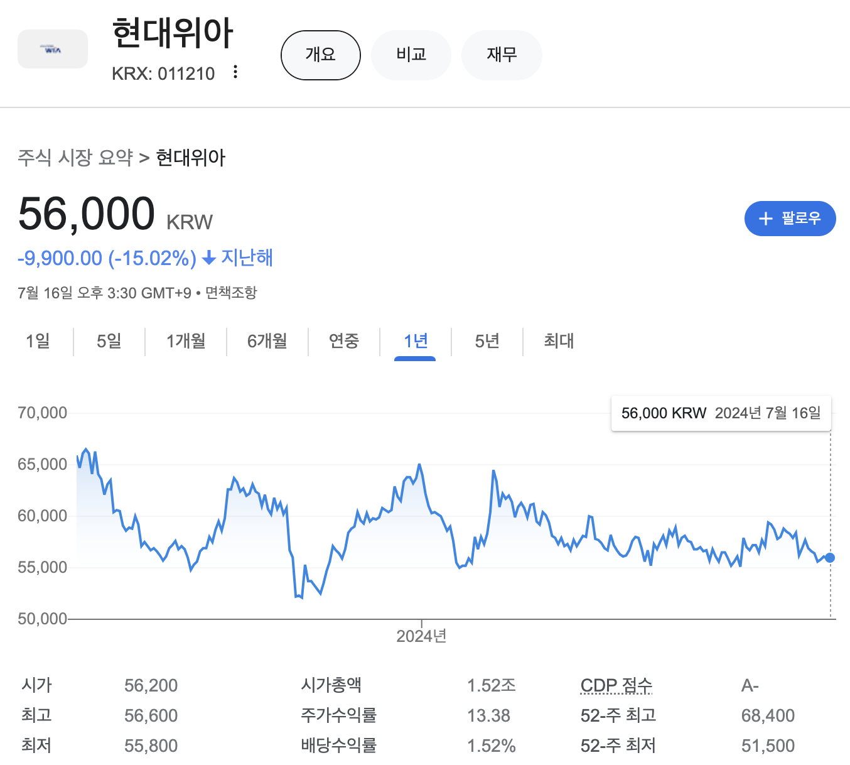Click the 60,000 y-axis label
The width and height of the screenshot is (850, 765).
pyautogui.click(x=42, y=516)
